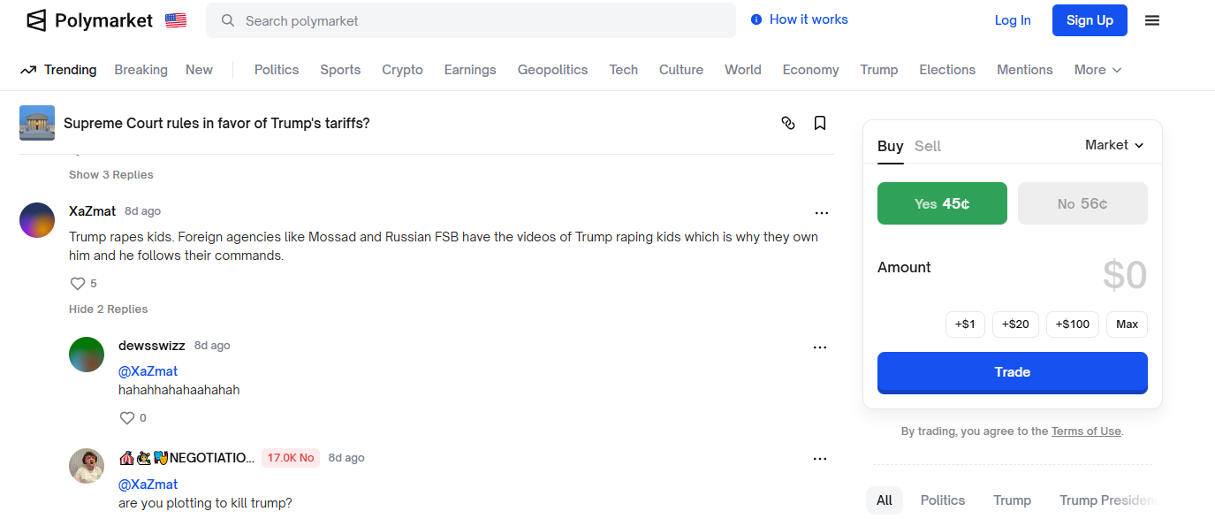
Task: Go to the Sports category
Action: [340, 70]
